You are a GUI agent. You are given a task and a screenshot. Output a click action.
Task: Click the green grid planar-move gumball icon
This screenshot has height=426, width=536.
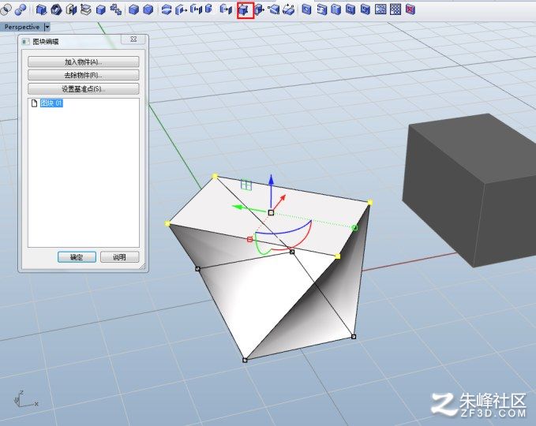click(246, 185)
